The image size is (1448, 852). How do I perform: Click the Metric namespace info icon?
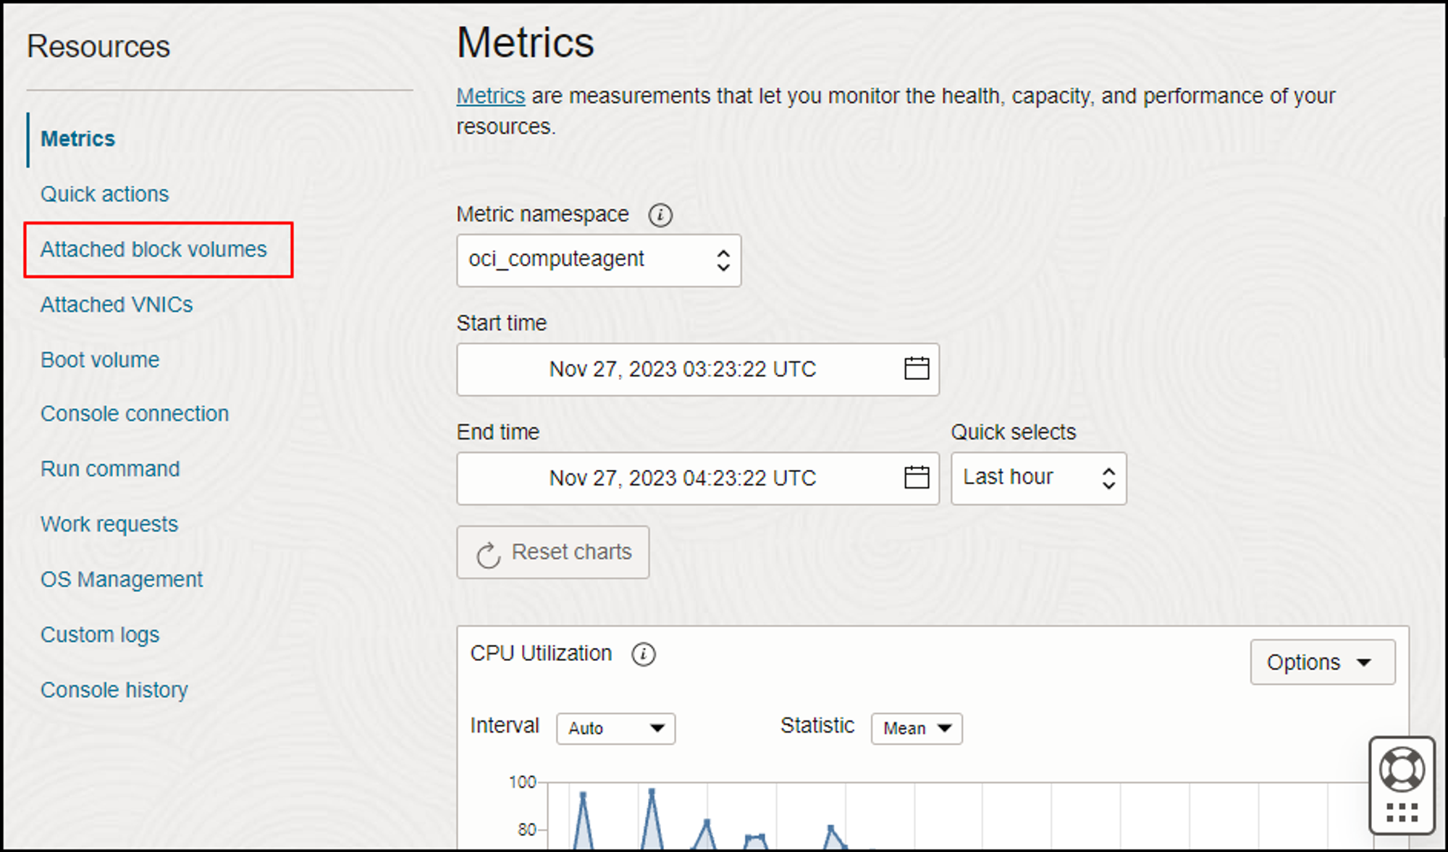tap(660, 215)
